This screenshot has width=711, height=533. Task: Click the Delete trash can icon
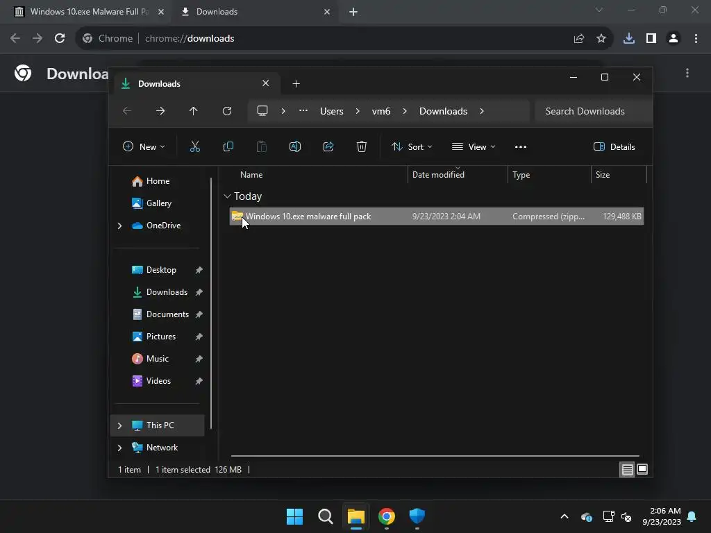[361, 146]
